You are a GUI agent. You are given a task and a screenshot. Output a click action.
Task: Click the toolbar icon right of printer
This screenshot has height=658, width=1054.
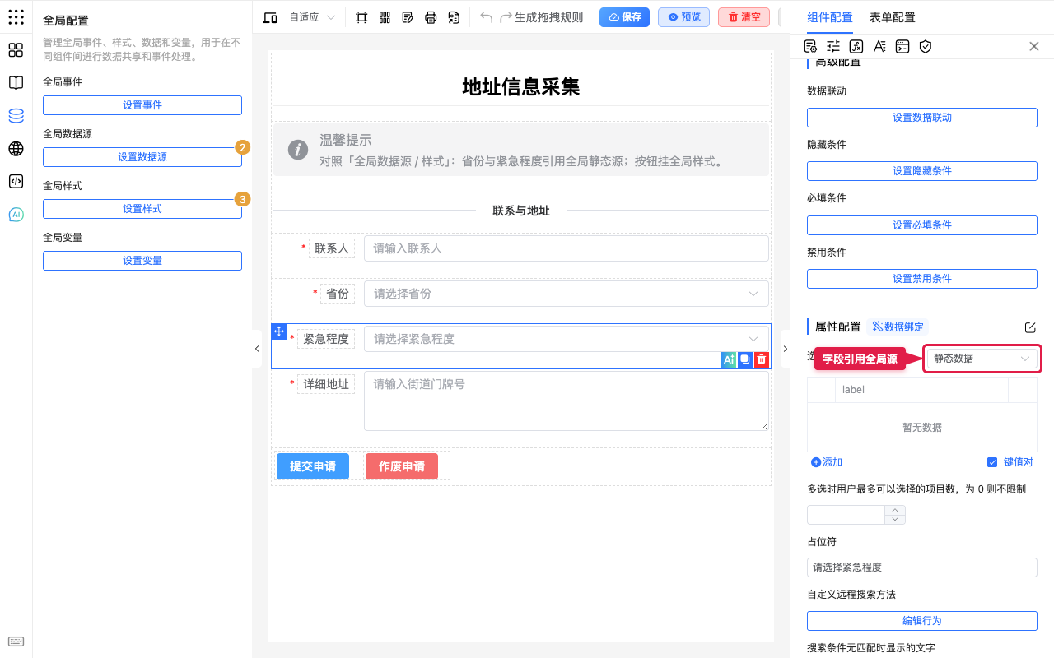pos(454,17)
